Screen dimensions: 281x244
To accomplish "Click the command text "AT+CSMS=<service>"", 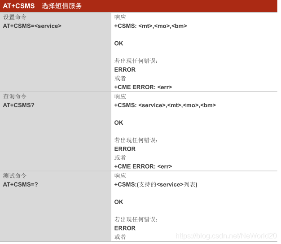I will pos(32,26).
